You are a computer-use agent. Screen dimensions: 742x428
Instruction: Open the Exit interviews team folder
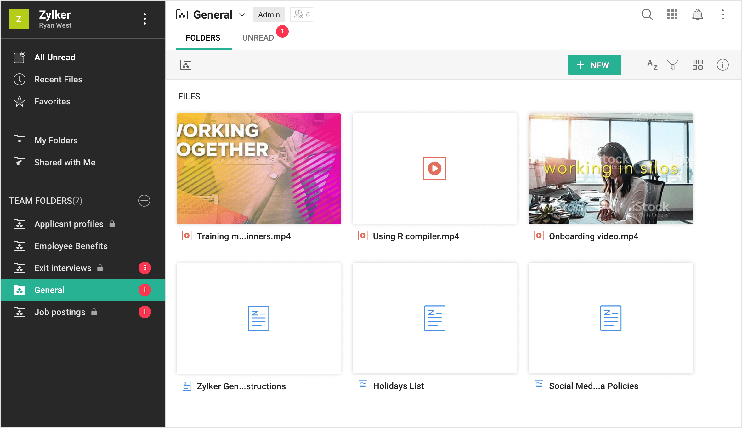[x=83, y=268]
